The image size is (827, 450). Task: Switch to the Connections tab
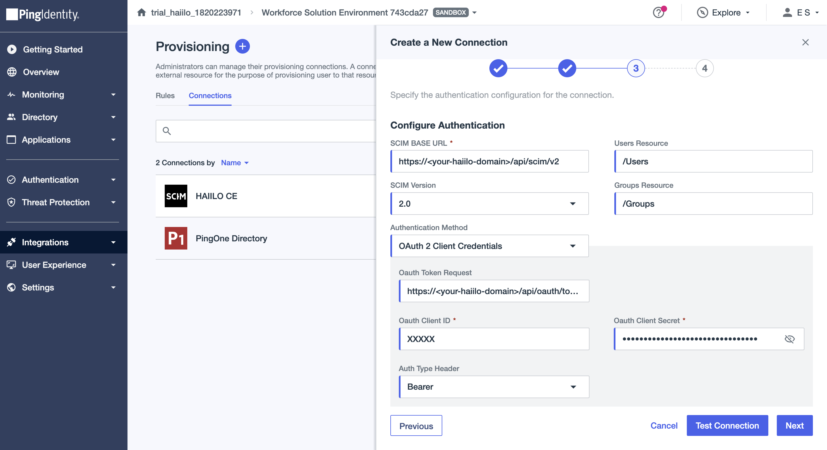[210, 96]
